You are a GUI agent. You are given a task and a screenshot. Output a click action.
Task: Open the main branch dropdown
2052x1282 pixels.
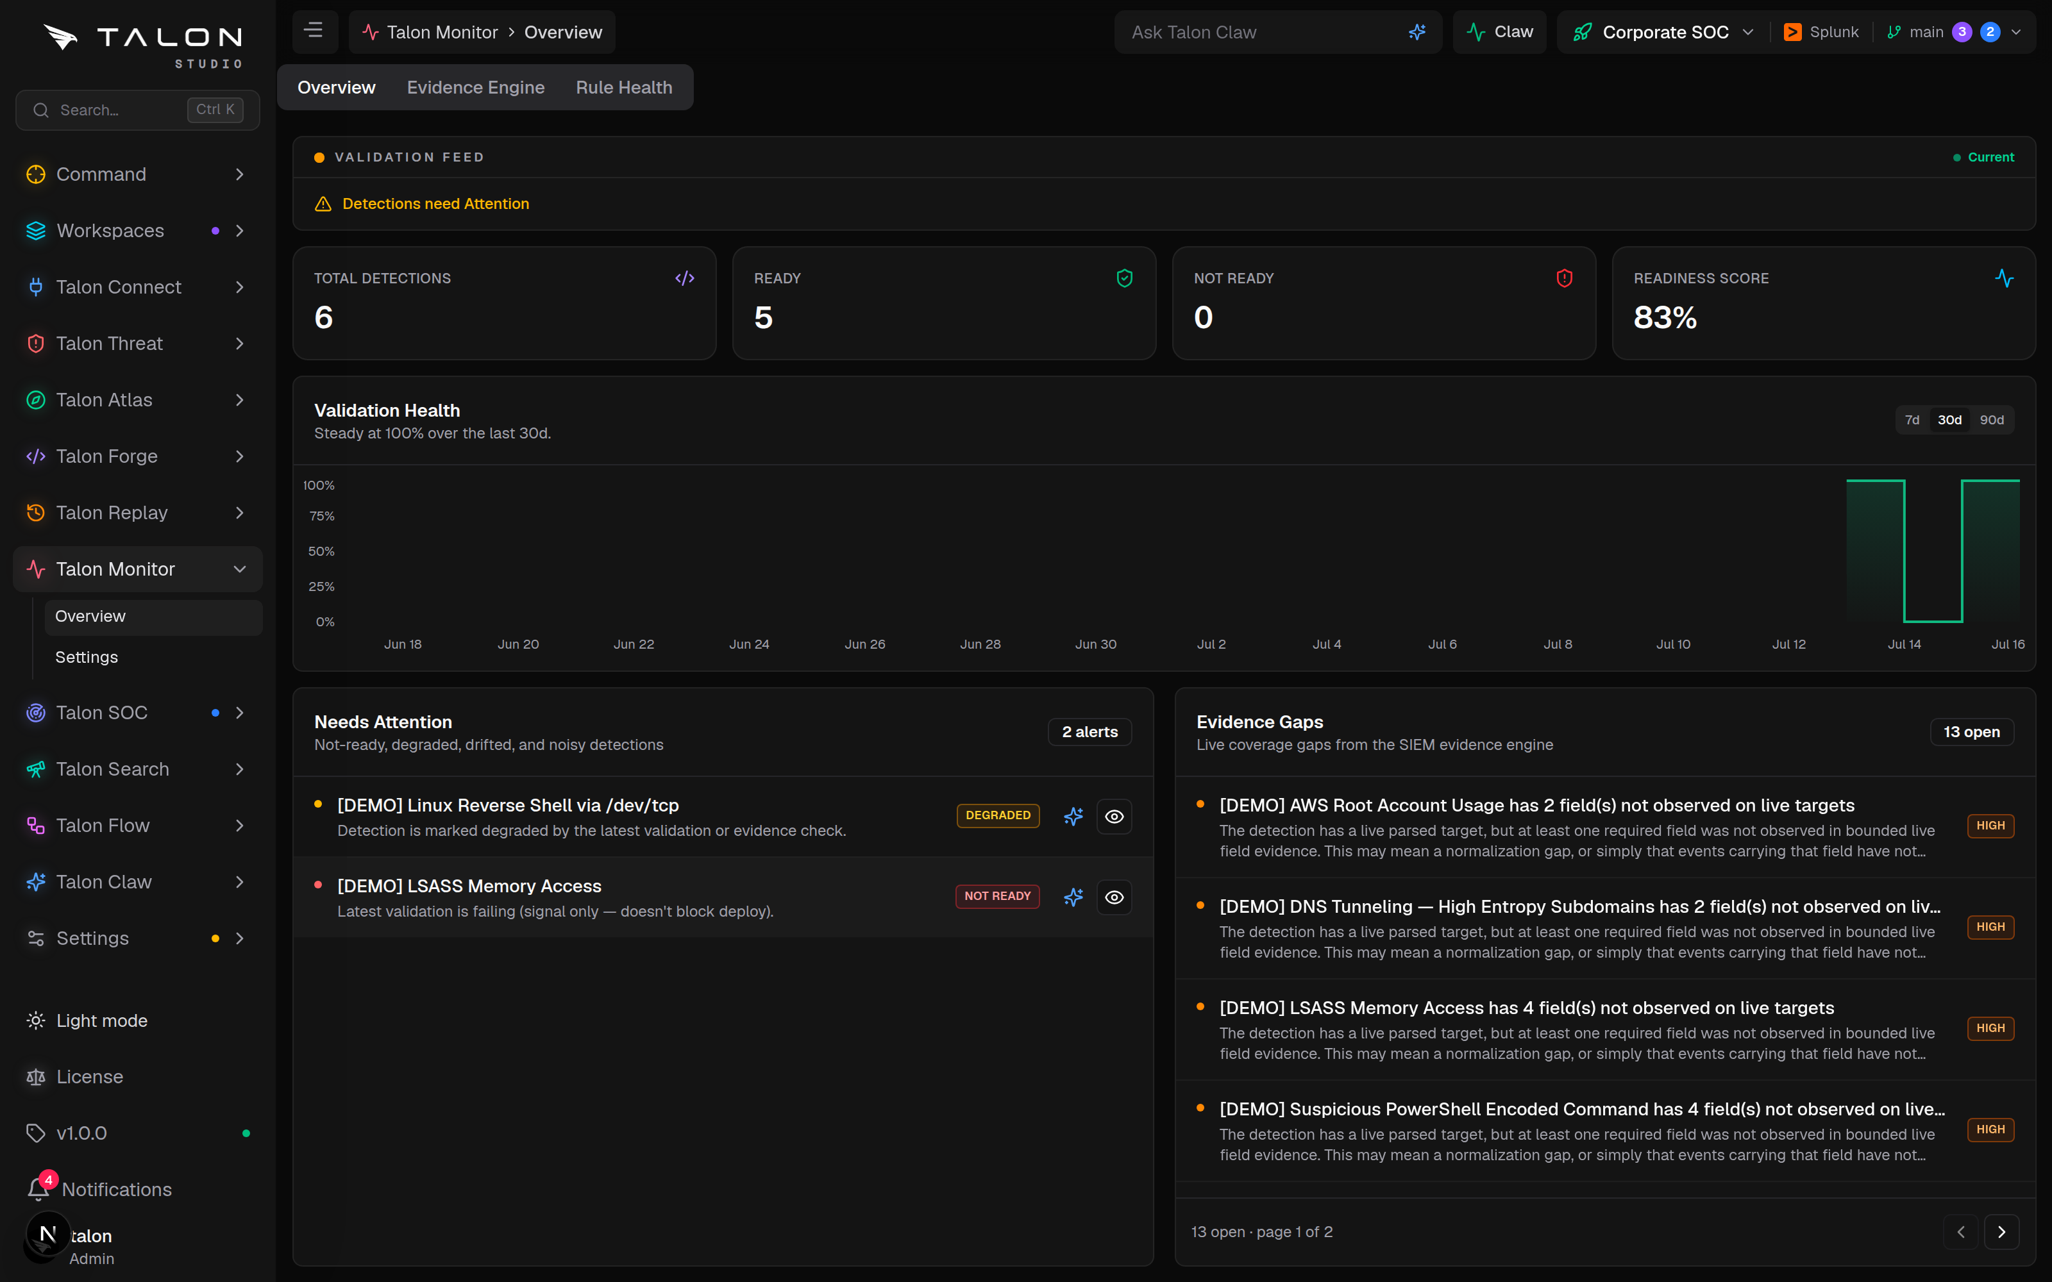pos(1955,32)
